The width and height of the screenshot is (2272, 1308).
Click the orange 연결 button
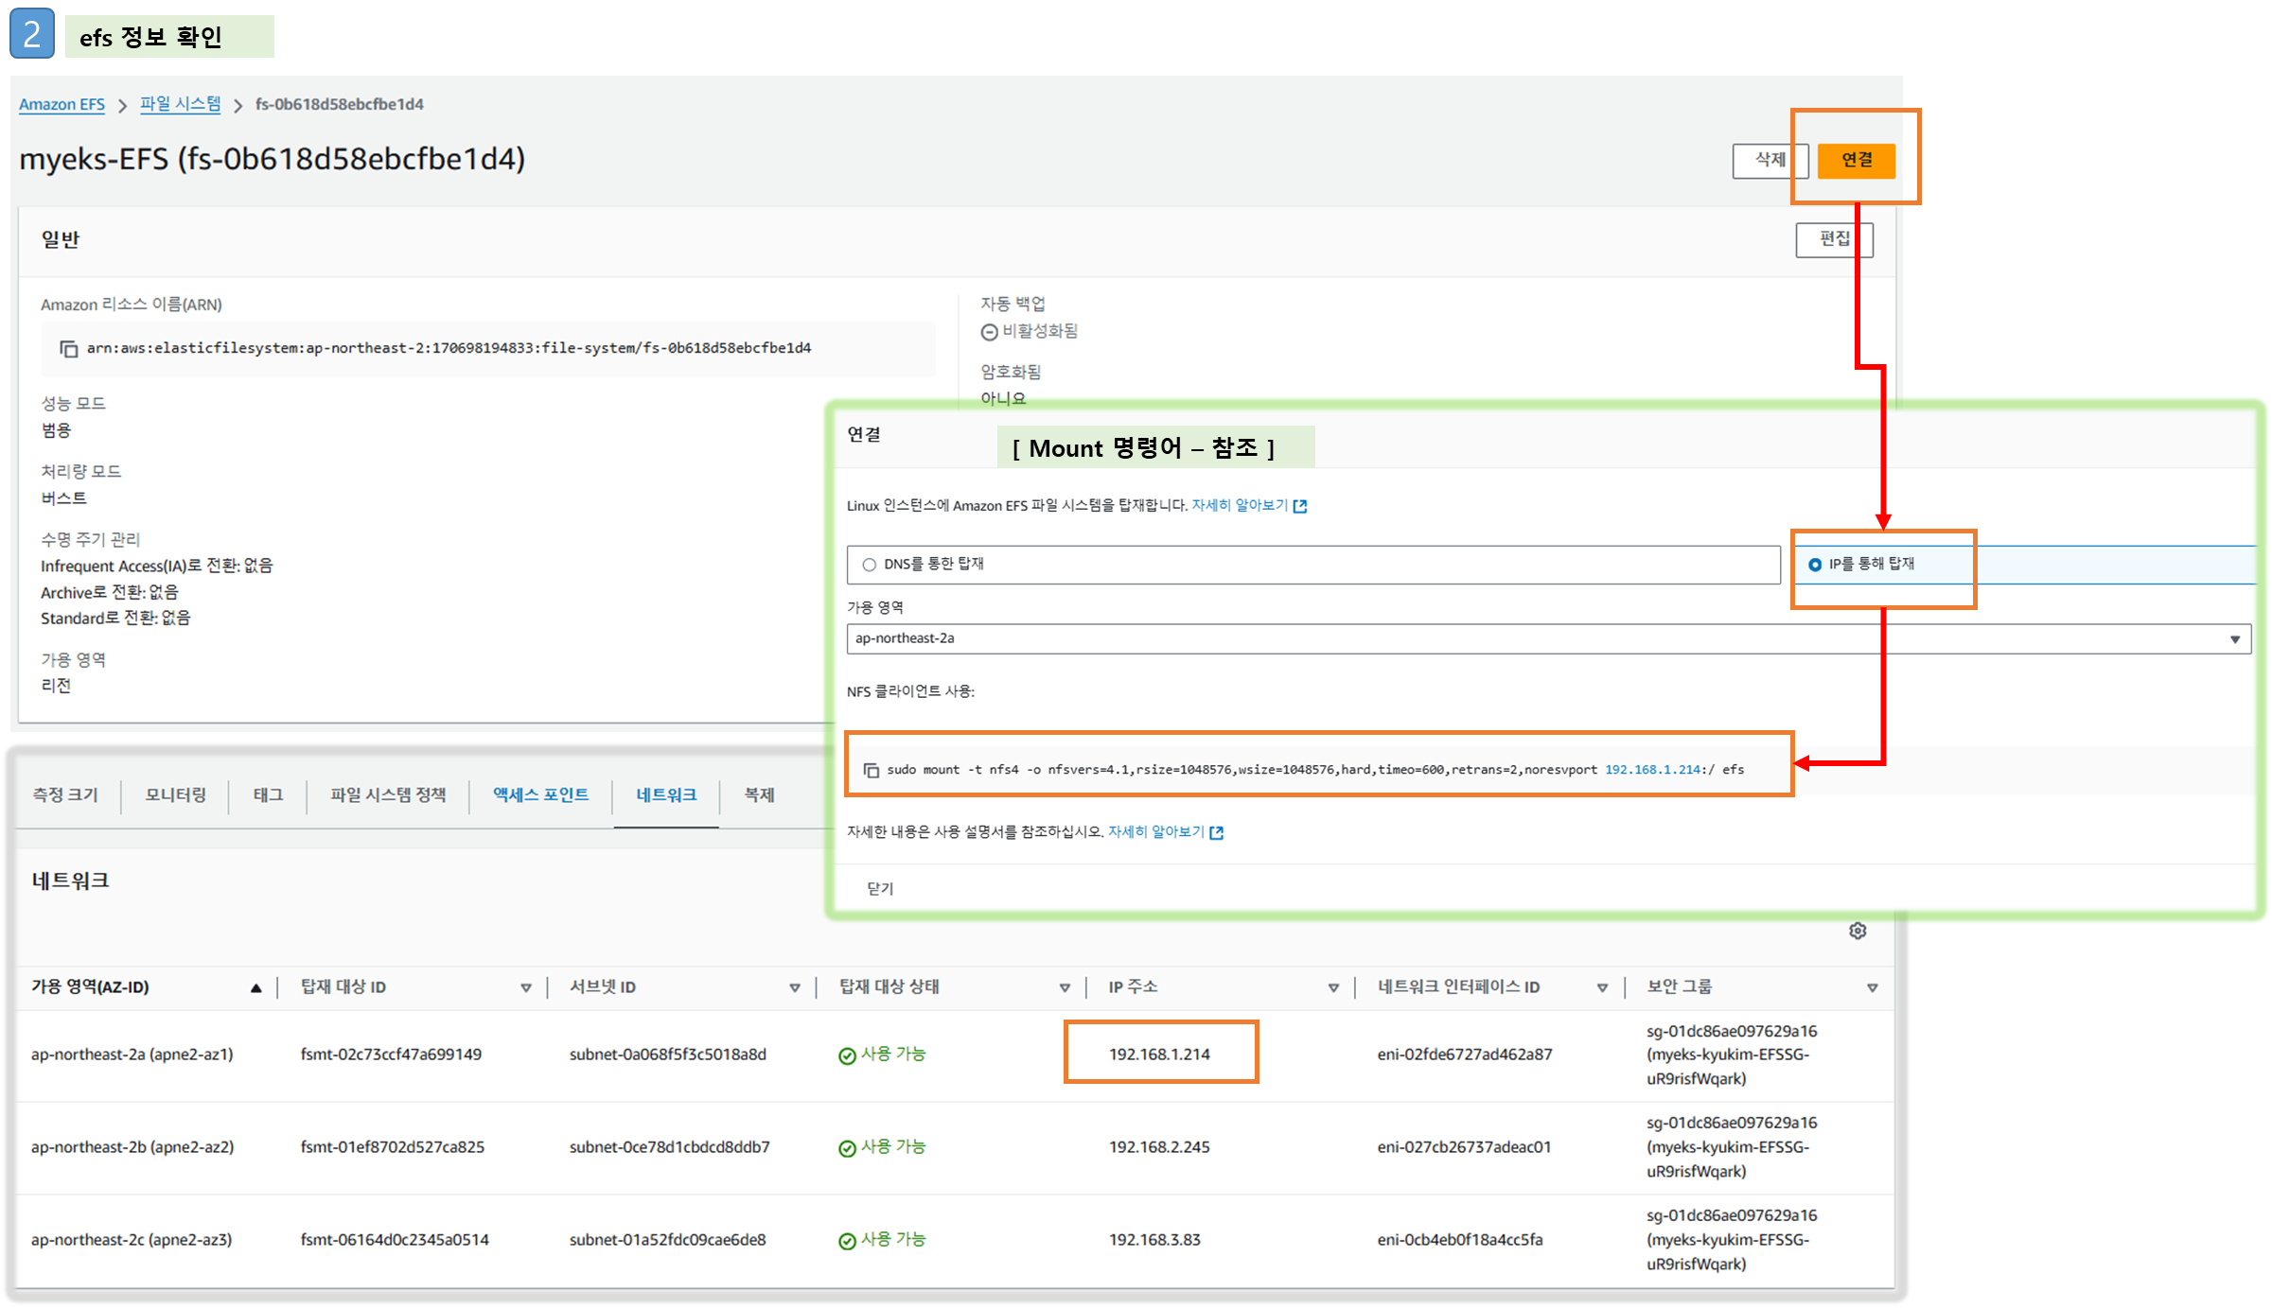1856,160
